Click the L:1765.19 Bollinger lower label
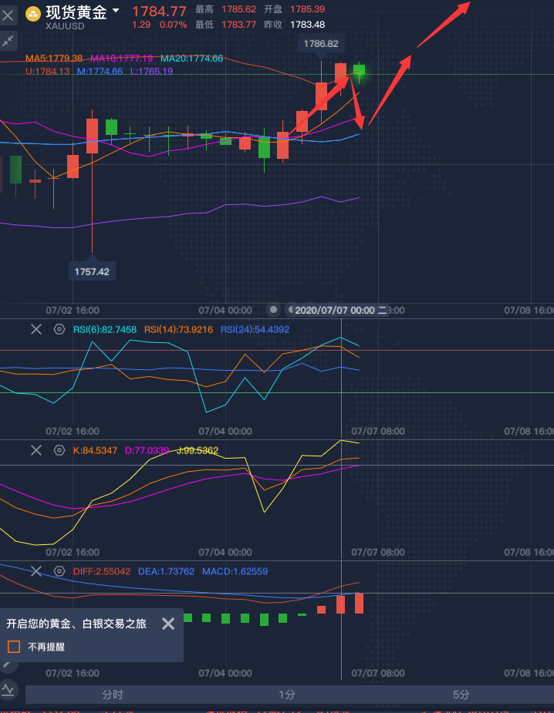The image size is (554, 713). click(151, 72)
